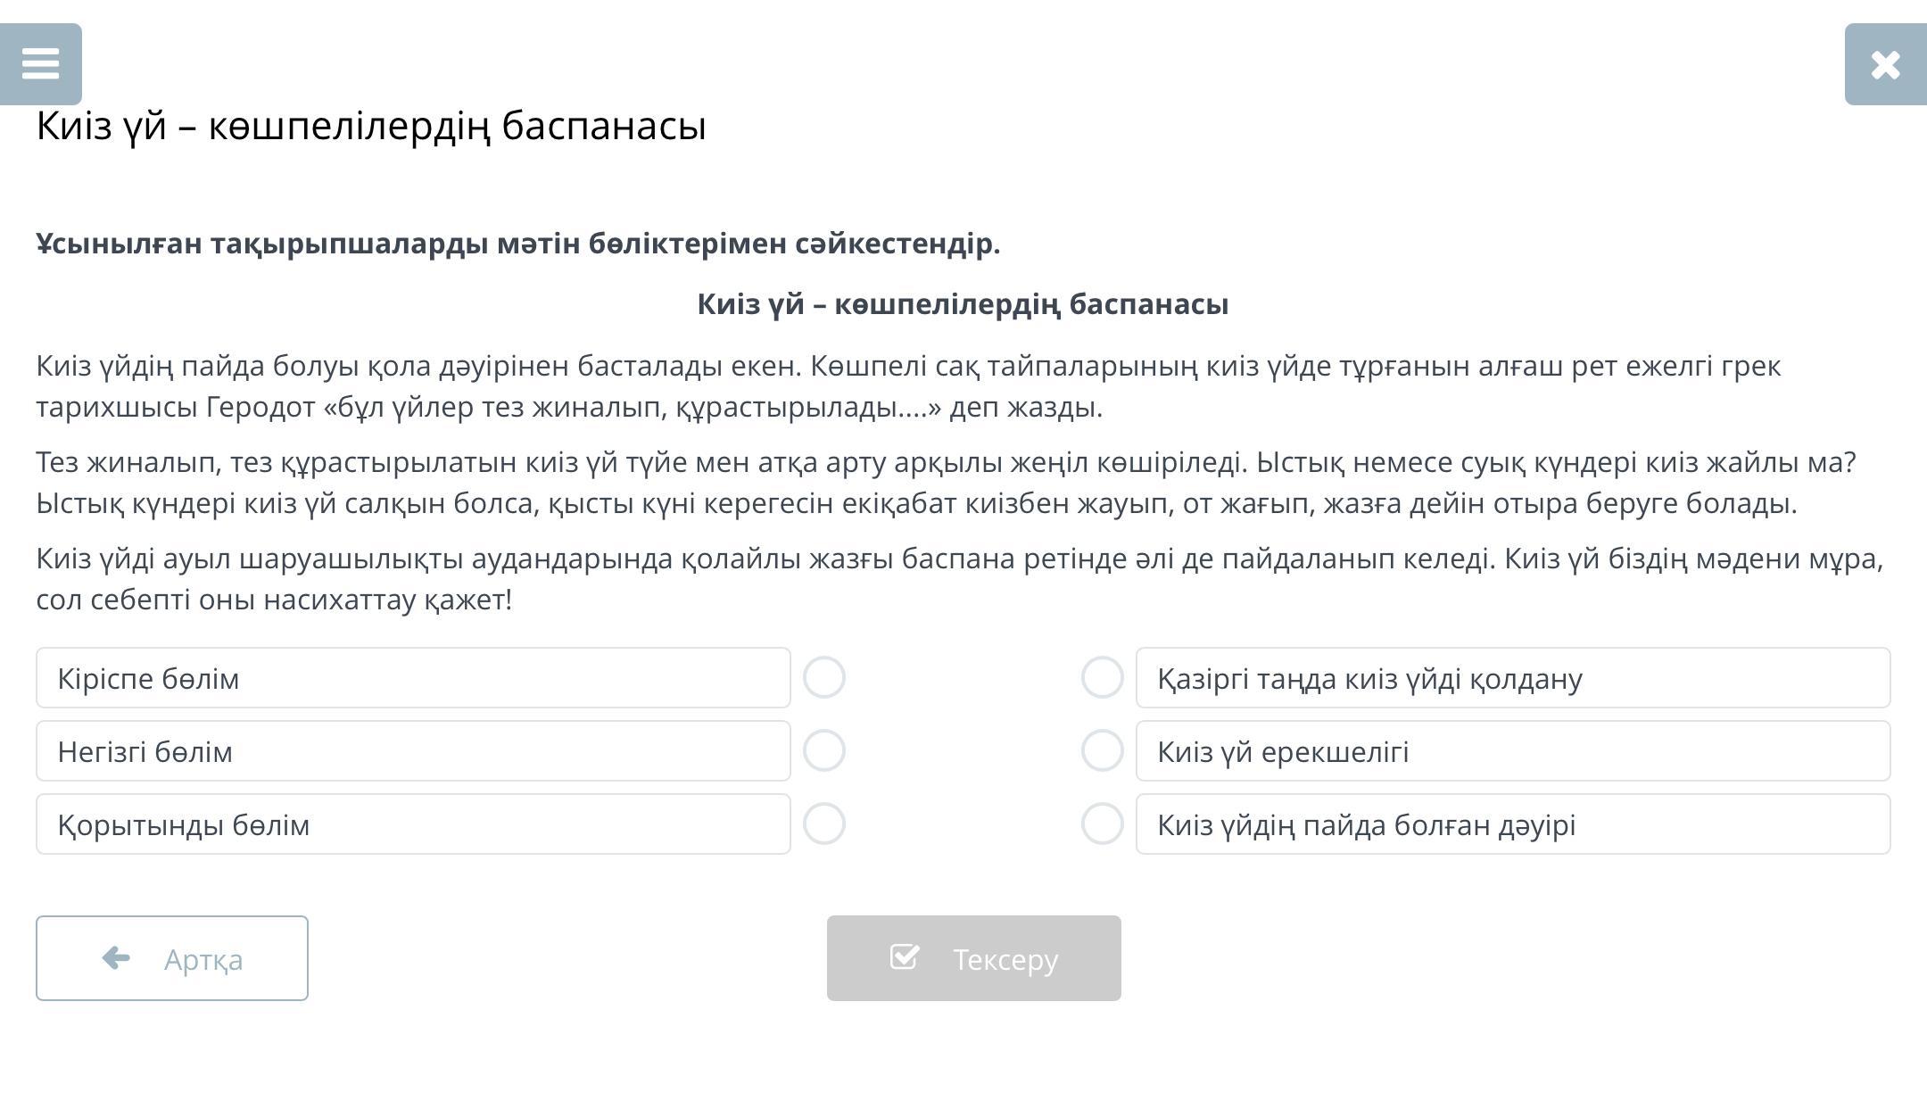Choose the Киіз үйдің пайда болған дәуірі option
Image resolution: width=1927 pixels, height=1101 pixels.
1512,824
